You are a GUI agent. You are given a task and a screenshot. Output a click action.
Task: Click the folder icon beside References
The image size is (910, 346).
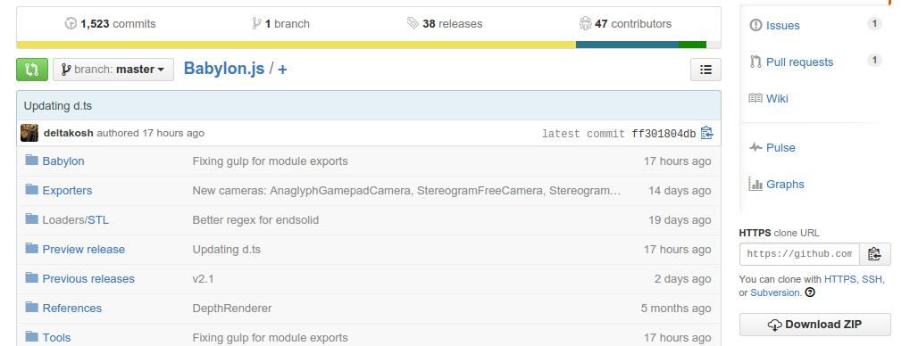(x=32, y=307)
